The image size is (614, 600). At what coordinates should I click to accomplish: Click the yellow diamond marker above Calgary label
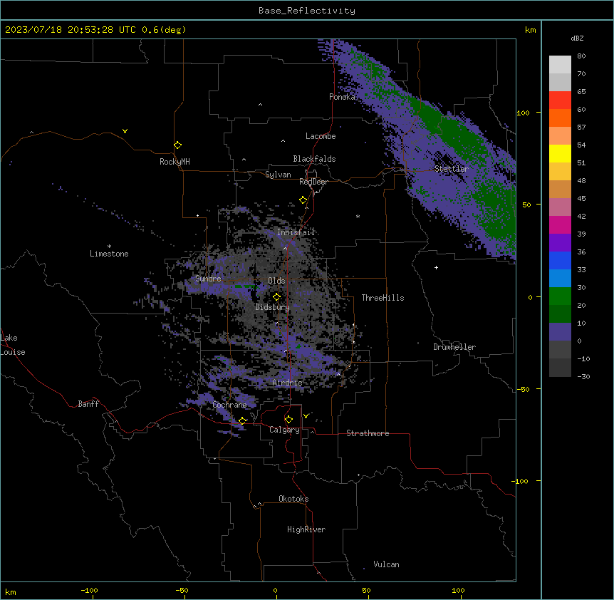(x=288, y=420)
